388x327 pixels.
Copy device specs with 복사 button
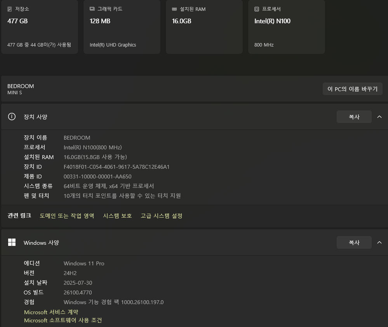[x=354, y=117]
